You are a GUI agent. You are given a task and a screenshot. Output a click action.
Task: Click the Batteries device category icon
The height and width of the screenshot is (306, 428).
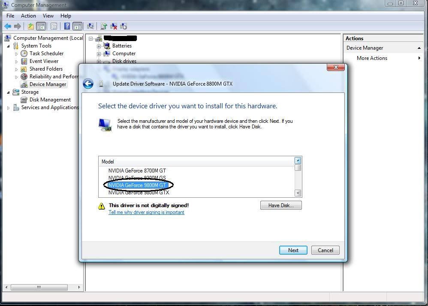tap(107, 46)
